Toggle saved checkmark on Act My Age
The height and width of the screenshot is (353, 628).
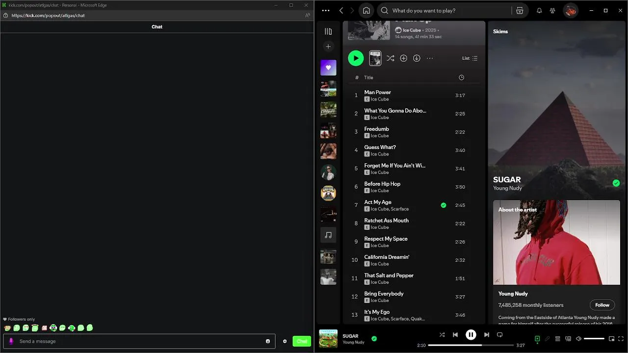click(x=444, y=205)
